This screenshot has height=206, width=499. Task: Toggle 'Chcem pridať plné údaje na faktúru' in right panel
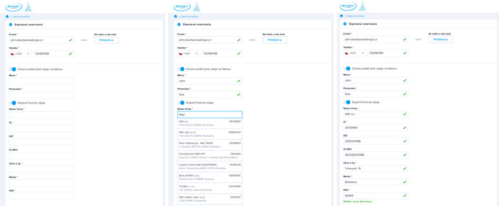click(347, 68)
